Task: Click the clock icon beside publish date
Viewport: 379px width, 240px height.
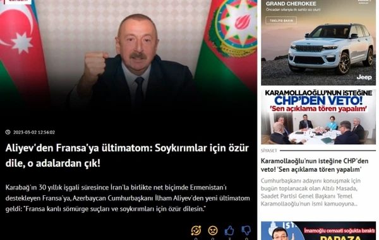Action: tap(8, 132)
